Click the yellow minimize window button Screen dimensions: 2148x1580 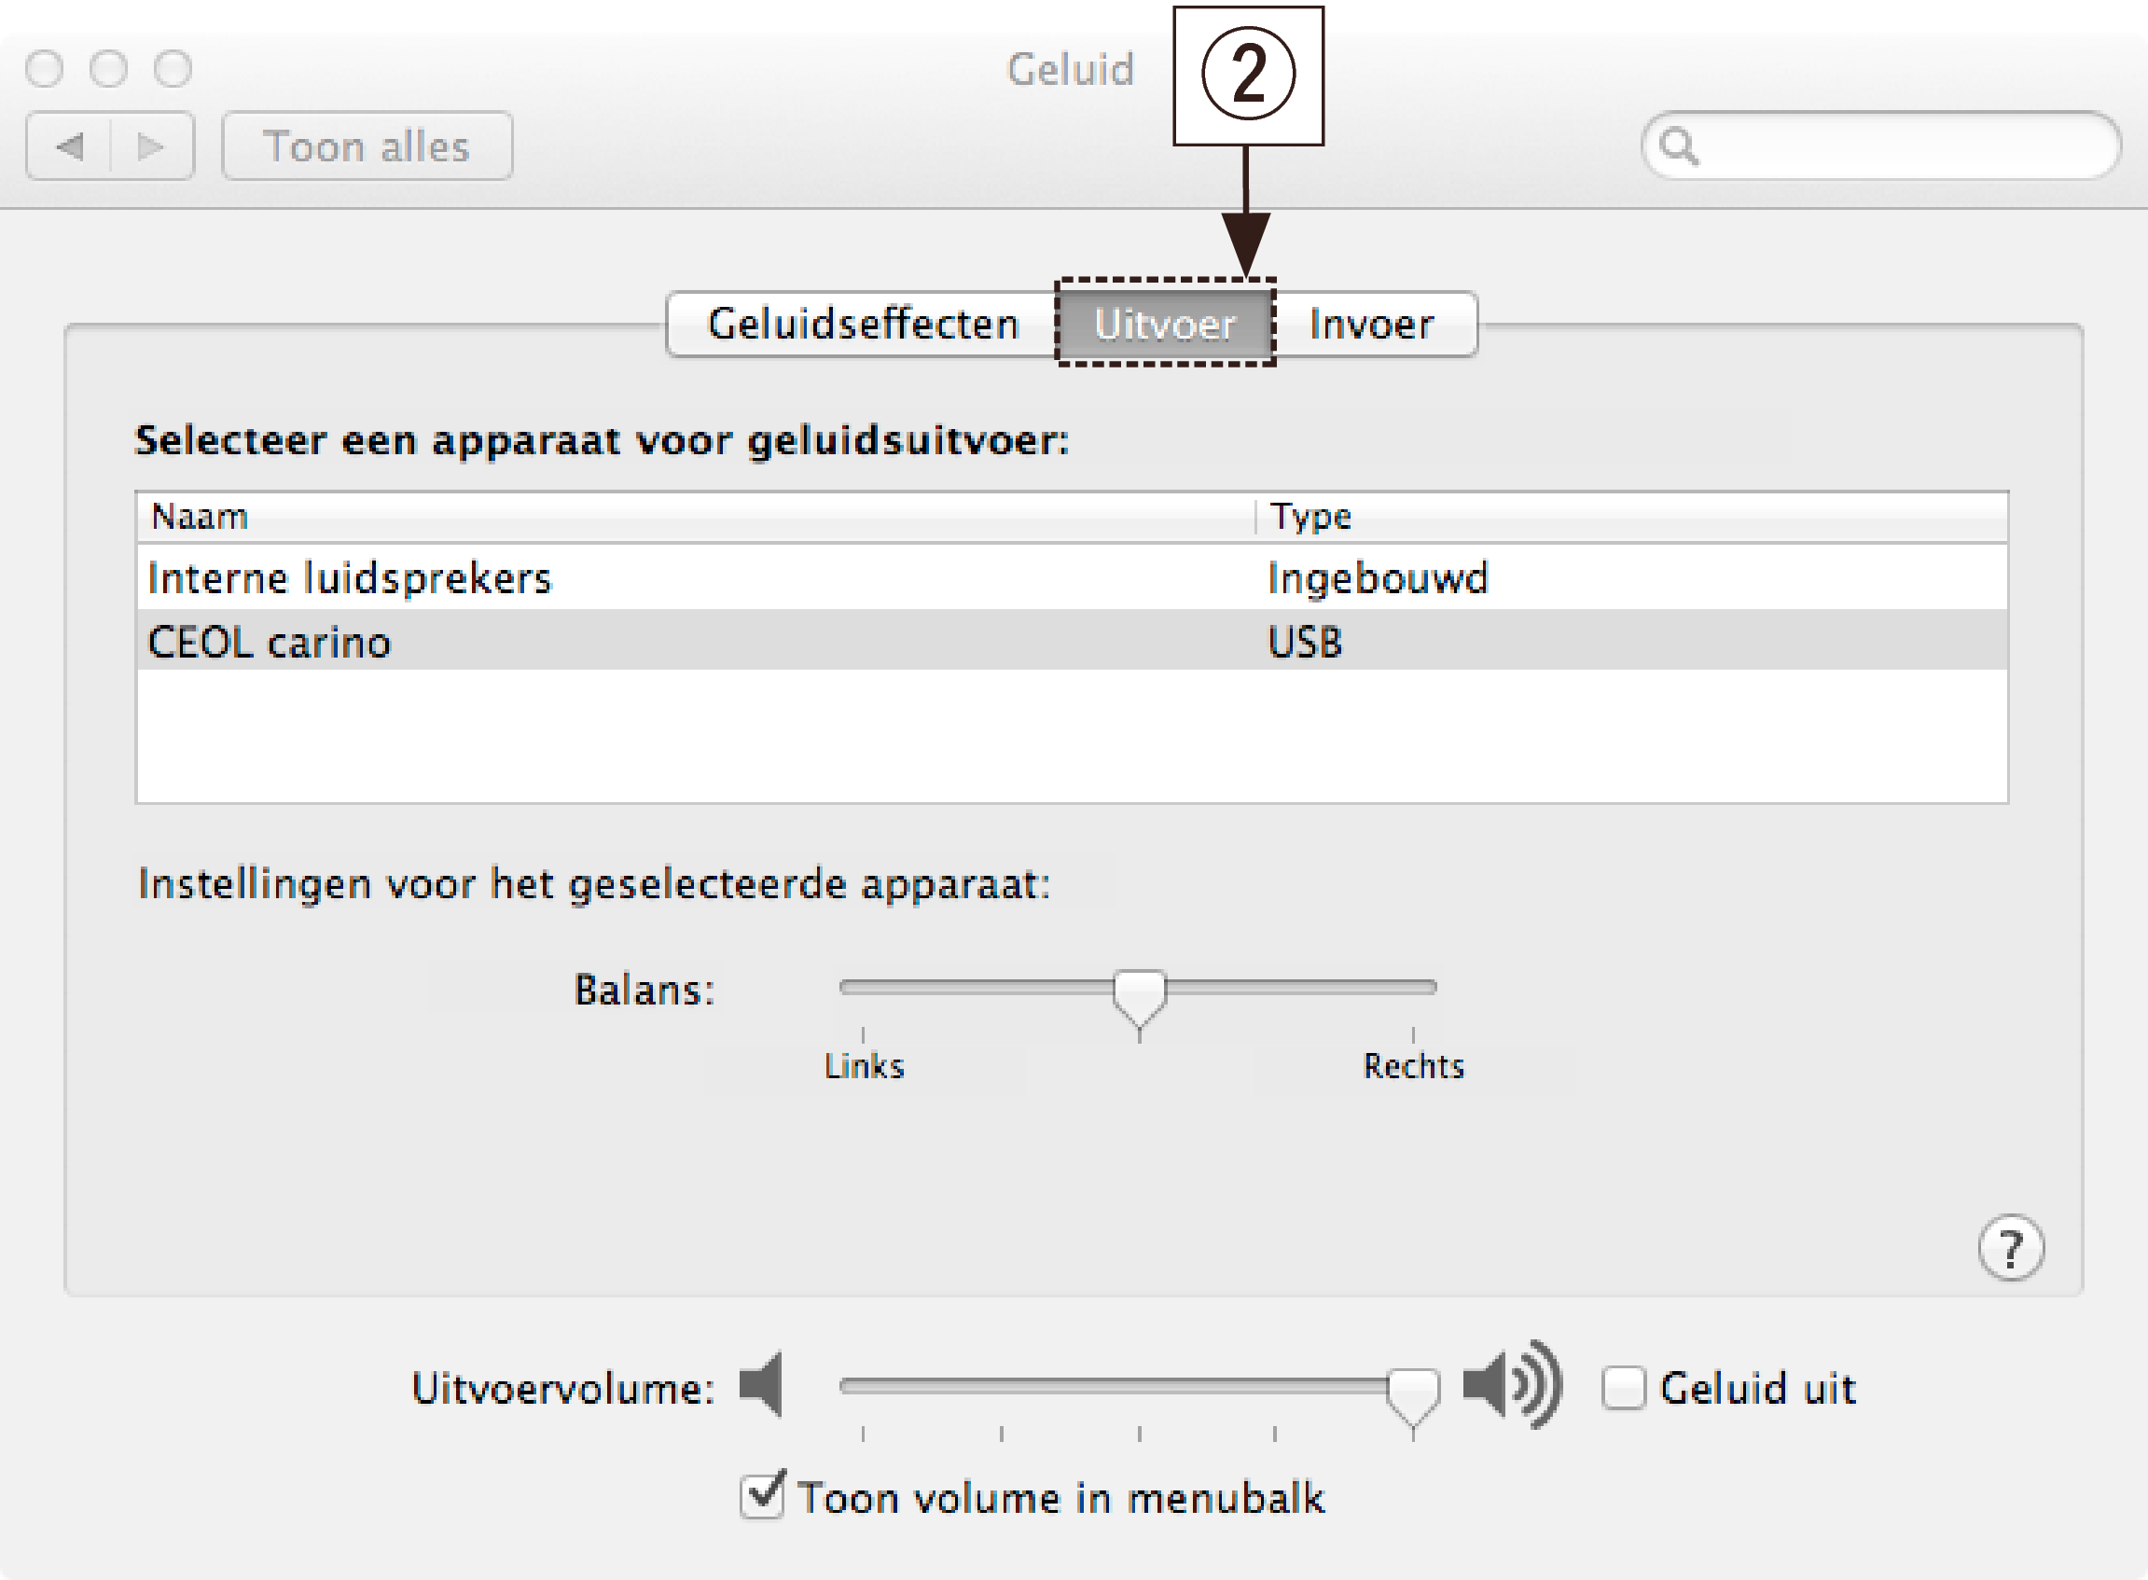click(x=108, y=69)
